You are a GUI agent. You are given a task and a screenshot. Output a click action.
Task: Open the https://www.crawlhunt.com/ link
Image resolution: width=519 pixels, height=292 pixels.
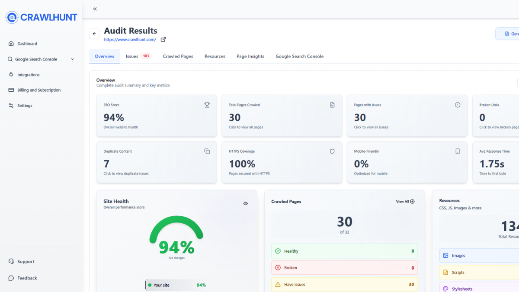pyautogui.click(x=130, y=39)
